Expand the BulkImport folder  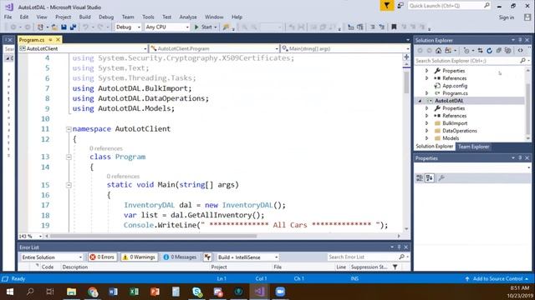(x=427, y=123)
